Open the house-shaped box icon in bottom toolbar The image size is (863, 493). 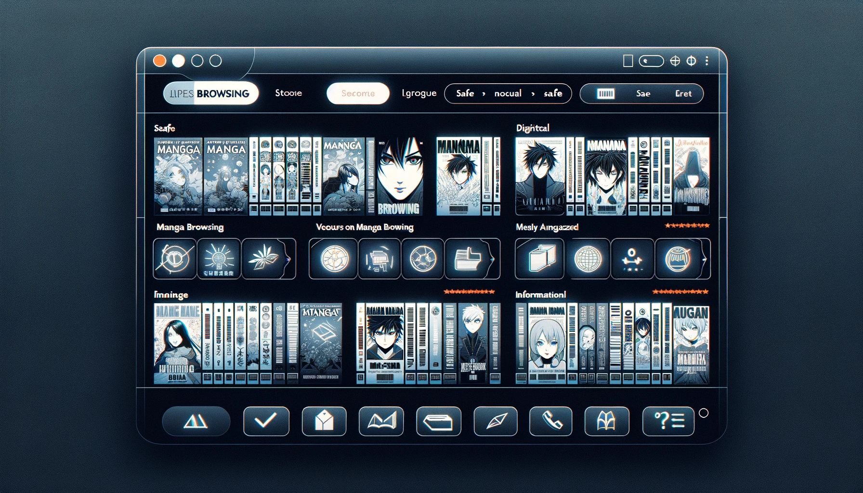[x=324, y=421]
